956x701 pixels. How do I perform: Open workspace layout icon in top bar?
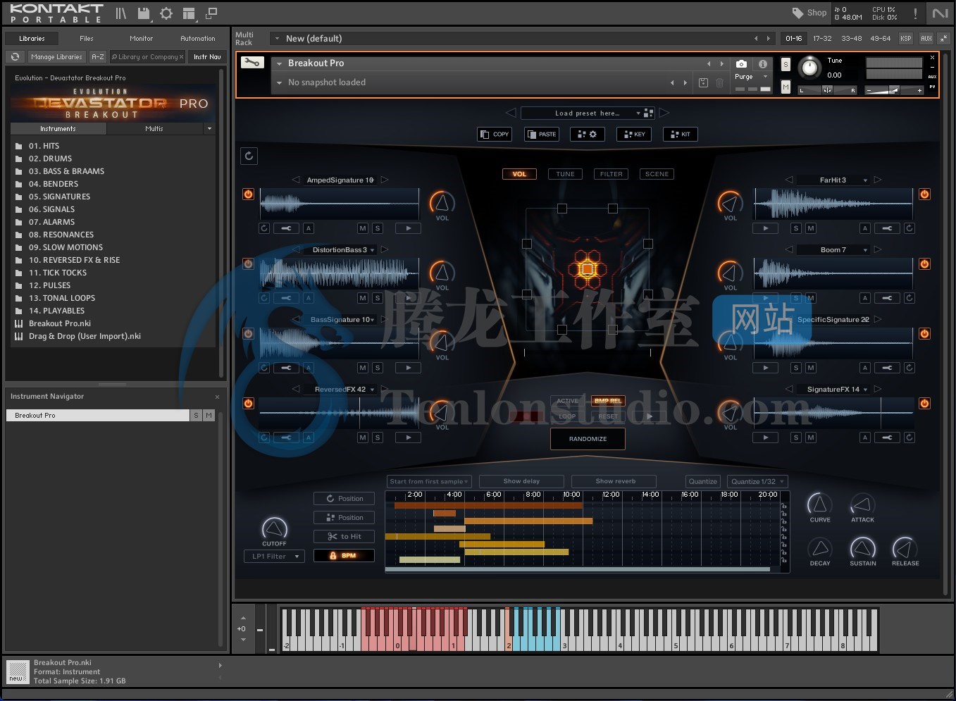point(189,13)
